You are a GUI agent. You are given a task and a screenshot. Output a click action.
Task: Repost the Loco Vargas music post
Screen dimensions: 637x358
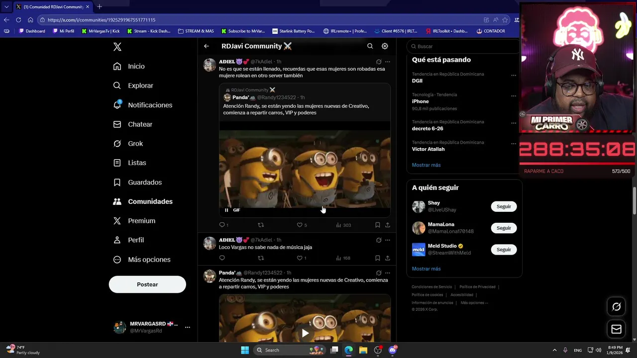click(261, 258)
